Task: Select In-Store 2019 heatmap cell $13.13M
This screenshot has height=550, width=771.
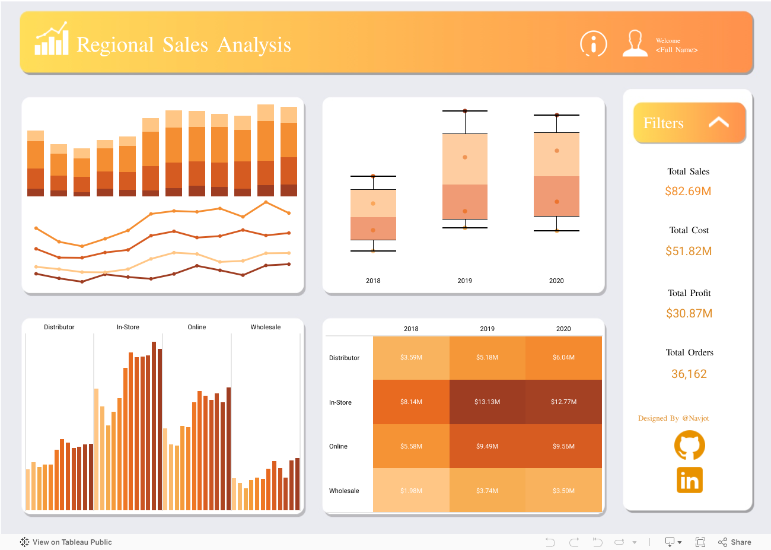Action: (487, 402)
